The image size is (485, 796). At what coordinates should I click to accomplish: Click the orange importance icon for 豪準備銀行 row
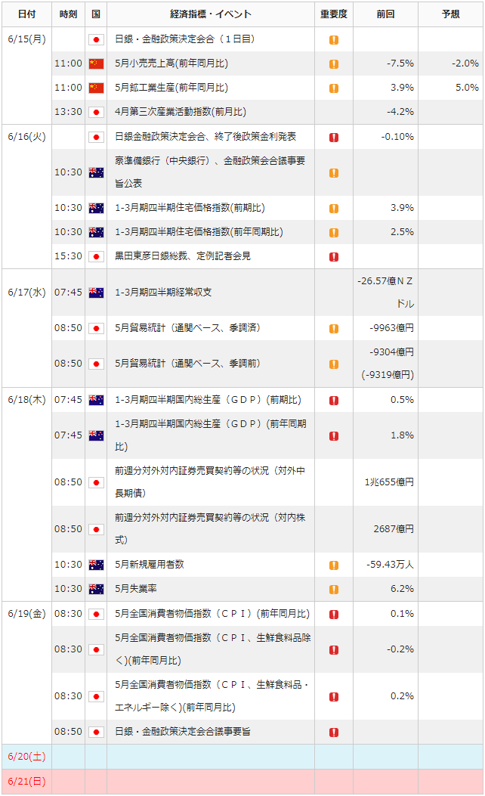pyautogui.click(x=334, y=172)
